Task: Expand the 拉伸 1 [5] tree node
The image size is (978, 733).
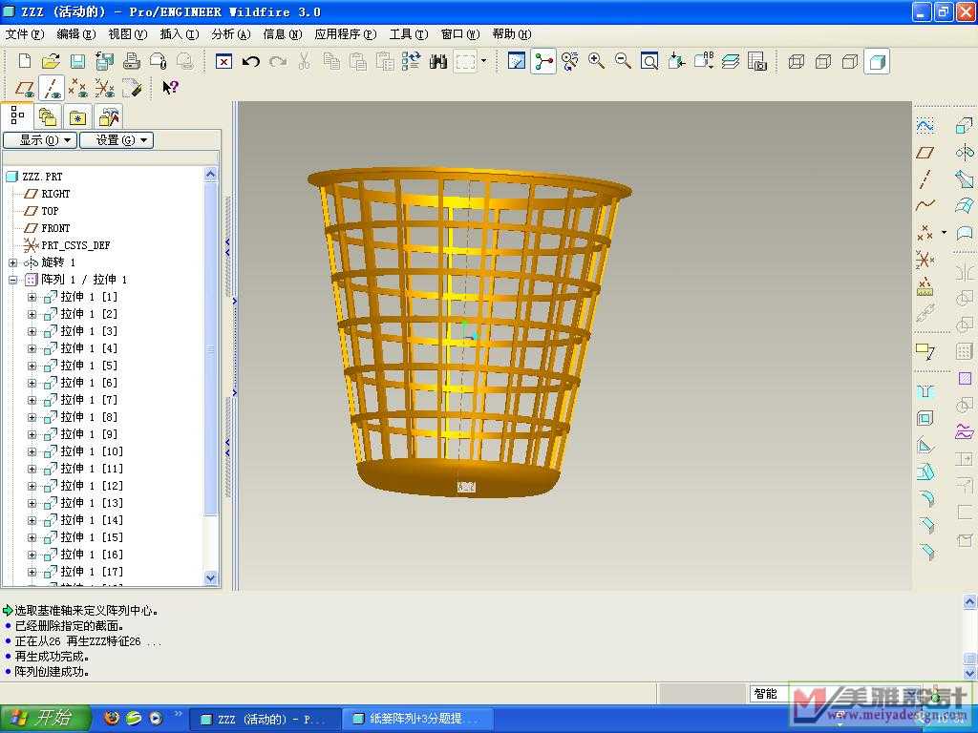Action: tap(32, 366)
